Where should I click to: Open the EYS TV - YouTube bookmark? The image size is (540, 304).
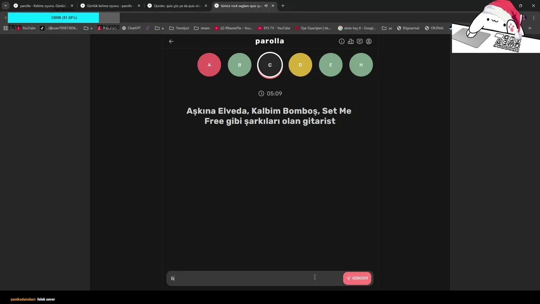[274, 28]
